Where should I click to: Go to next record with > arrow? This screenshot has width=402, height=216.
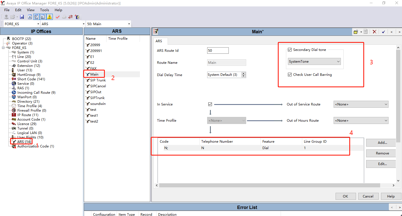399,32
